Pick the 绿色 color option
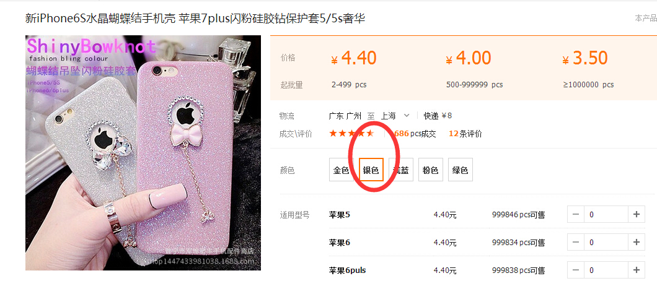The height and width of the screenshot is (281, 657). pyautogui.click(x=460, y=170)
